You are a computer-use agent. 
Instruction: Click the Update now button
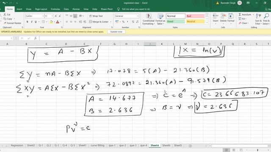tap(116, 32)
